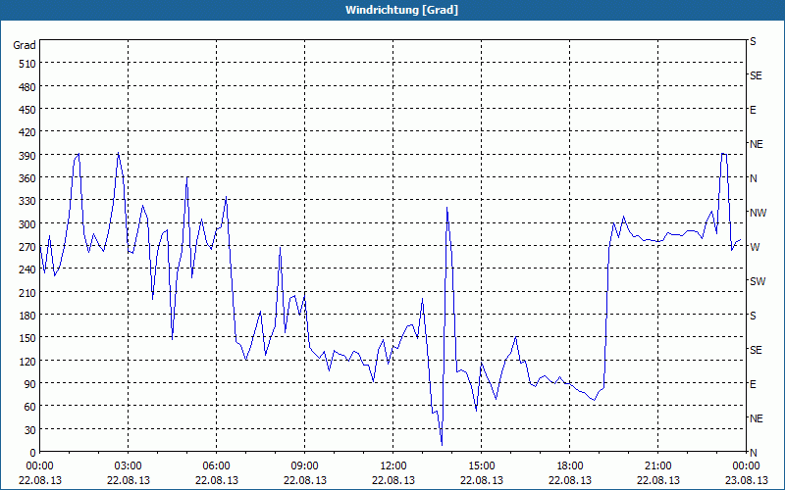The width and height of the screenshot is (785, 490).
Task: Click the 0 y-axis value
Action: click(32, 453)
